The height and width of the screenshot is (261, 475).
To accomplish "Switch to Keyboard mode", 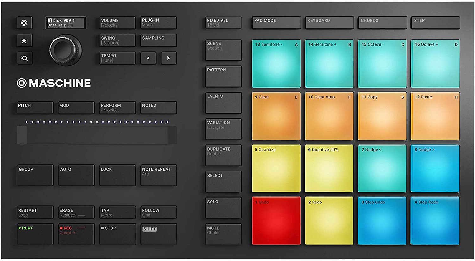I will point(329,22).
